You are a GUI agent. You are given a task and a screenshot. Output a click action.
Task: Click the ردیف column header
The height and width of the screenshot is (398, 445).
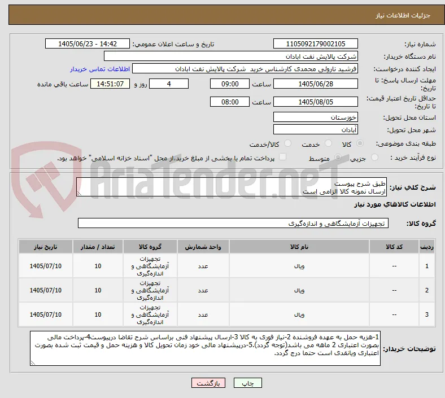427,247
